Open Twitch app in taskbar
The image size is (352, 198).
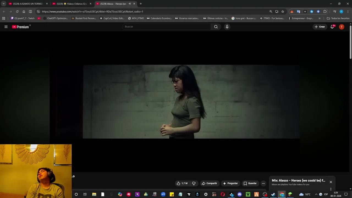coord(137,194)
